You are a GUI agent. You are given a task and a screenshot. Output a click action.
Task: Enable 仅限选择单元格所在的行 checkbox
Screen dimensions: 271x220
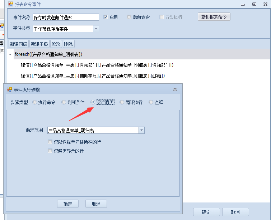point(50,142)
